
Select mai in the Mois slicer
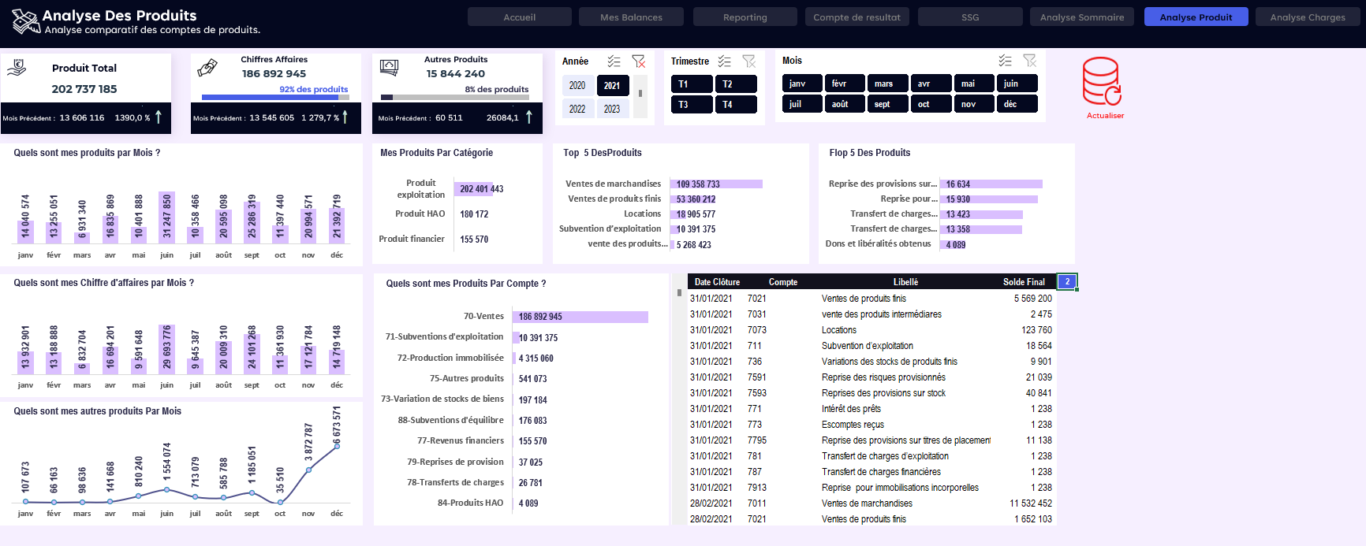tap(974, 84)
